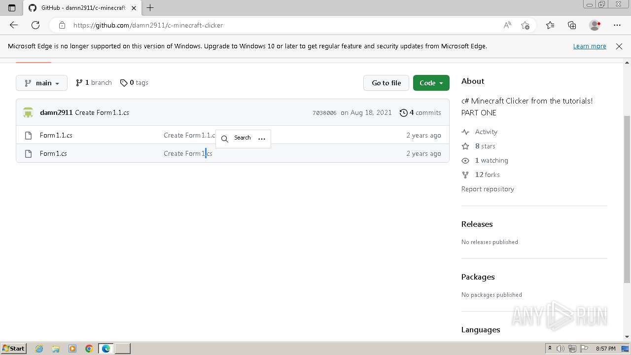Click 2 years ago for Form1.1.cs
Viewport: 631px width, 355px height.
pos(423,135)
